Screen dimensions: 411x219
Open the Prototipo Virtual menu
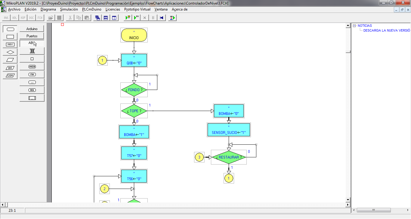(137, 9)
